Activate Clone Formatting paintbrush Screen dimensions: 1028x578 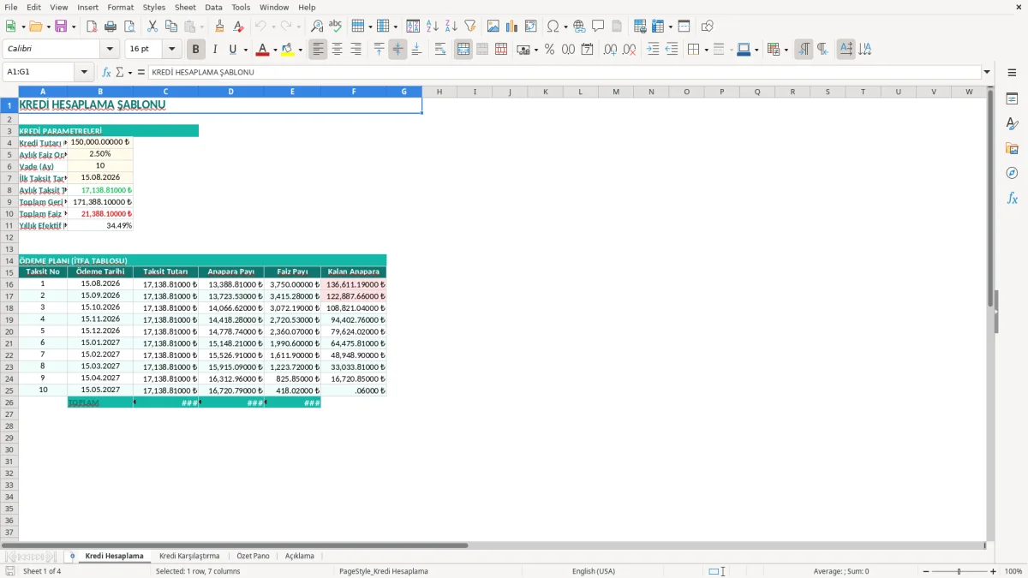[219, 27]
